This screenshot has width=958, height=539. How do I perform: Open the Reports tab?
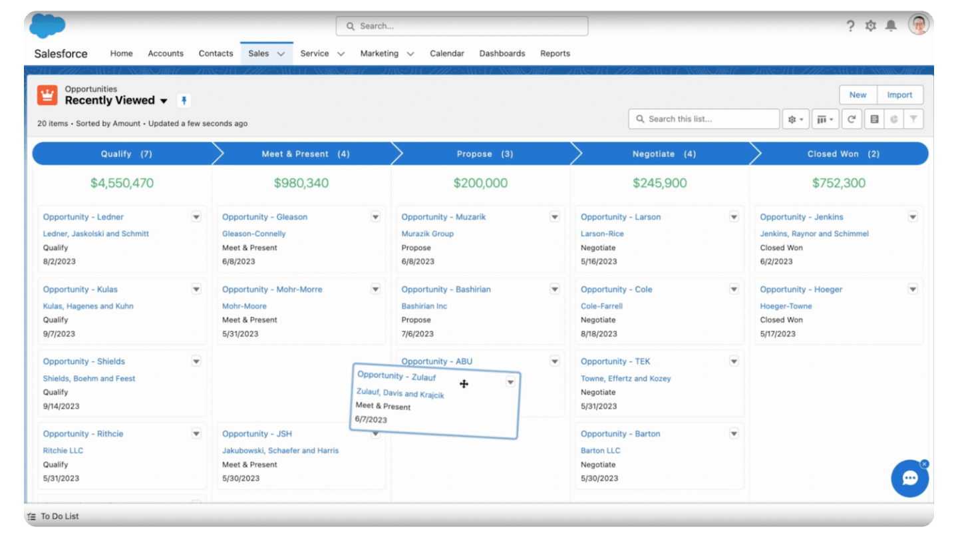point(555,53)
